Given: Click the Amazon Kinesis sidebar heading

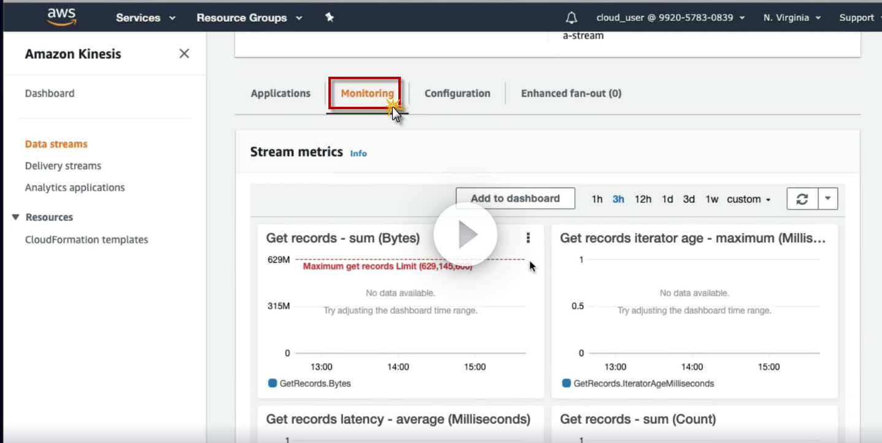Looking at the screenshot, I should (x=73, y=54).
